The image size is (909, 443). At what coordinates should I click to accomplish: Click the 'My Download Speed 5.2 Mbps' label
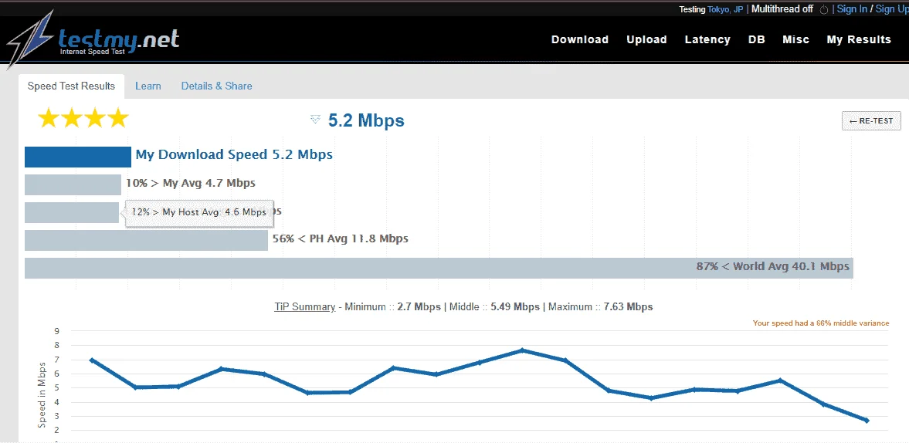(234, 154)
